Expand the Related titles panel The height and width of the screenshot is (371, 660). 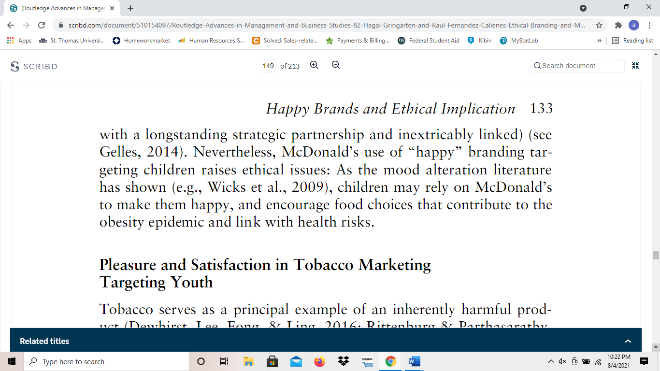click(628, 341)
